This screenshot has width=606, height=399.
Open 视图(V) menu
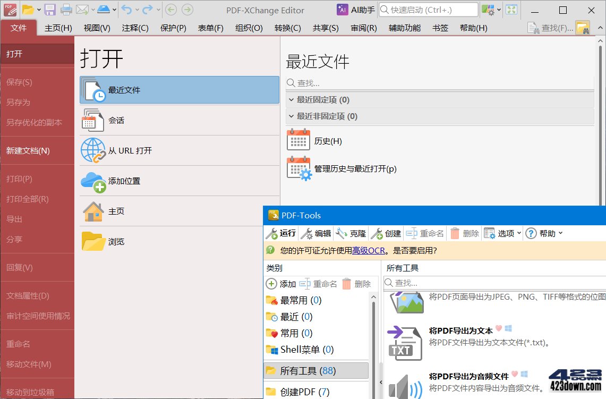tap(97, 28)
